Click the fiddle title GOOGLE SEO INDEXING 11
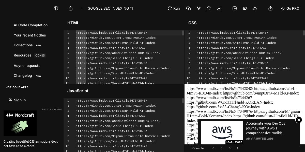 click(x=110, y=8)
